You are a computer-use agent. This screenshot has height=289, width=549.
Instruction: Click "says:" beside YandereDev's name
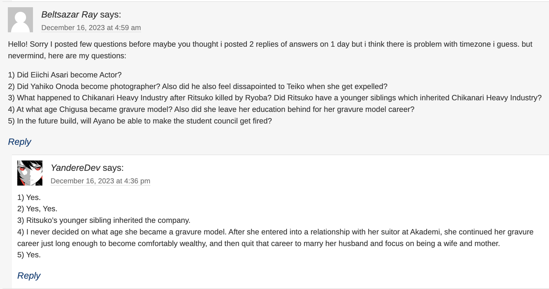[113, 168]
